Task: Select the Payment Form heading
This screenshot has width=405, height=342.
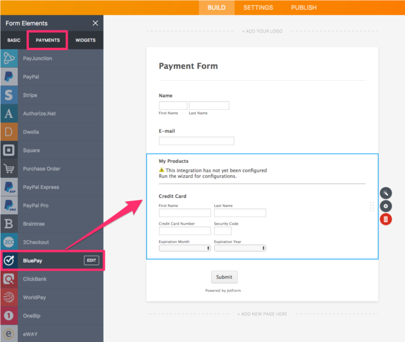Action: coord(188,66)
